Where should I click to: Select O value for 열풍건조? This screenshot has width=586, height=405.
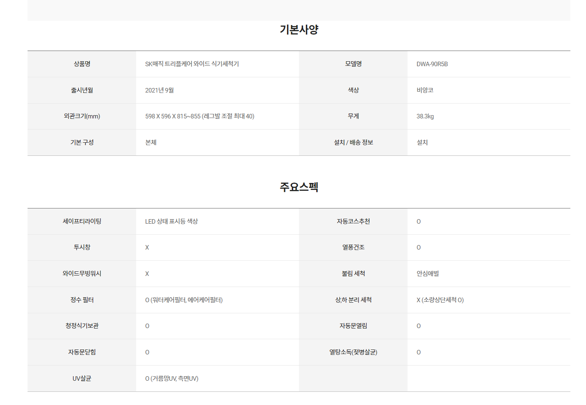tap(419, 248)
